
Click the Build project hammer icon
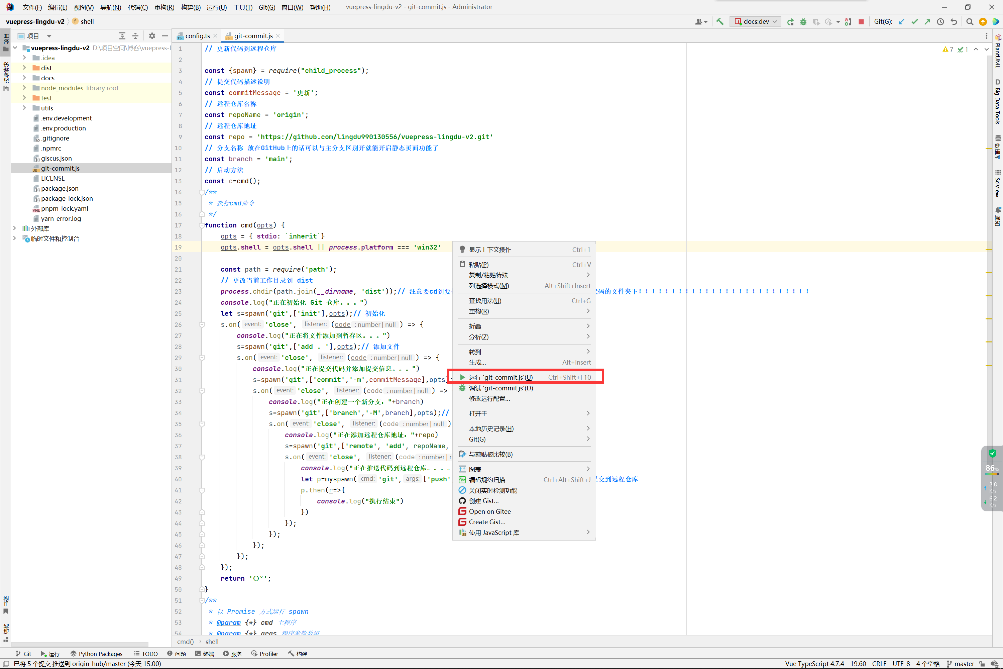(x=720, y=22)
